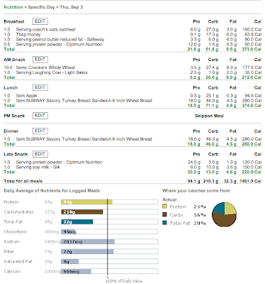Viewport: 265px width, 284px height.
Task: Click the Sodium 2817mg bar
Action: click(x=110, y=241)
